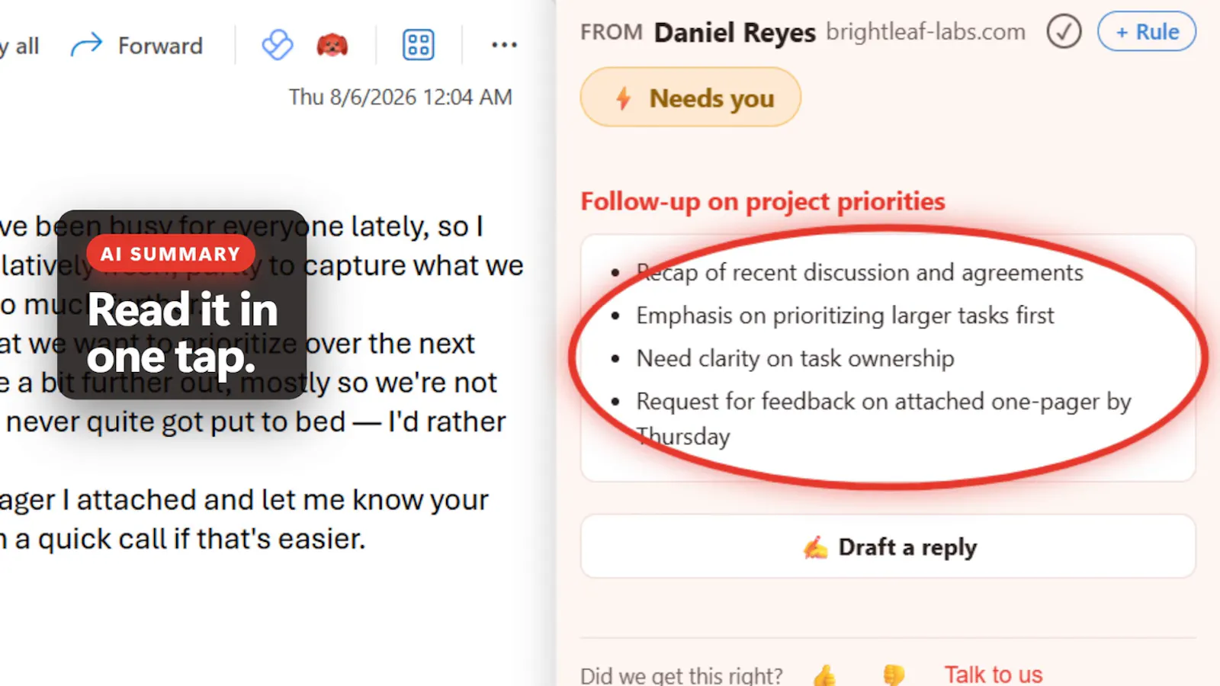Click the AI SUMMARY red badge
The height and width of the screenshot is (686, 1220).
point(171,254)
